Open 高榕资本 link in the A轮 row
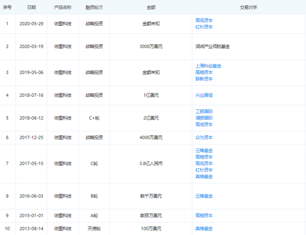This screenshot has width=306, height=235. pos(204,215)
